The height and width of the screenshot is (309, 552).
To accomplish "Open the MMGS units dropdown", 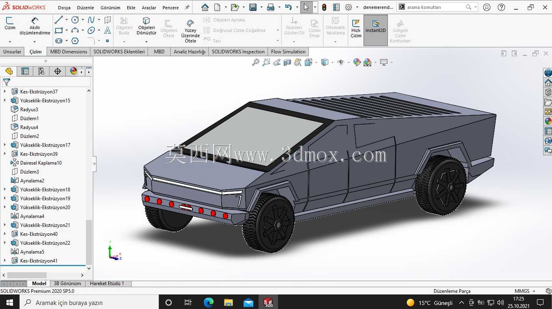I will 526,291.
